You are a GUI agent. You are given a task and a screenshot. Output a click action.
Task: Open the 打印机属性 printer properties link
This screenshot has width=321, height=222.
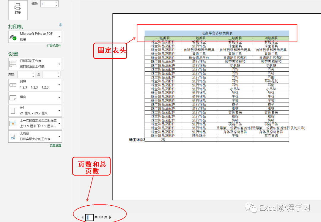click(54, 46)
